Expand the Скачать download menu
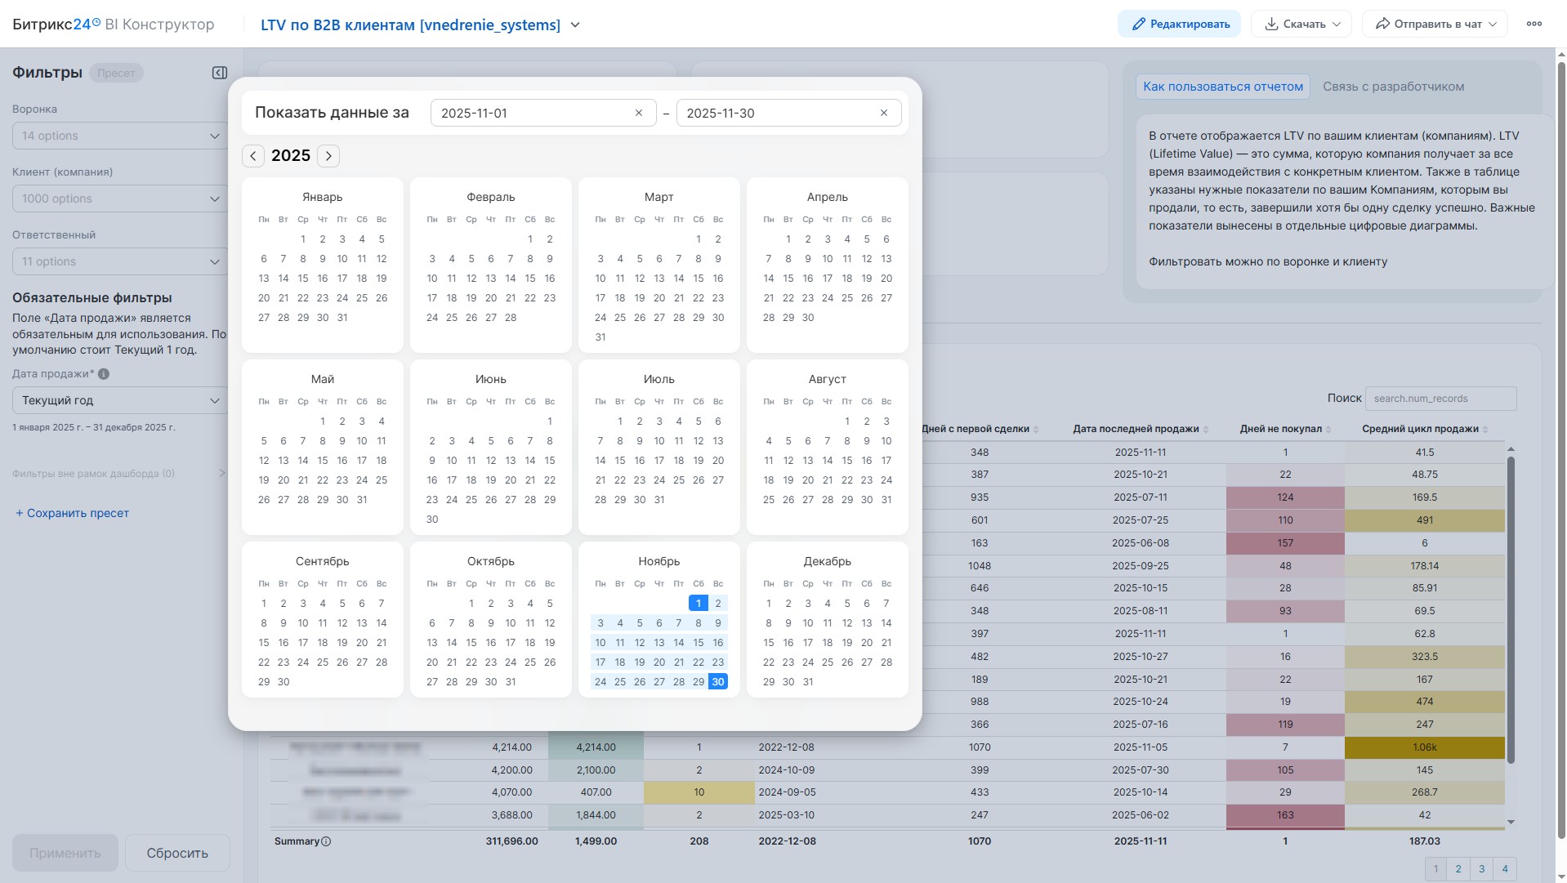Image resolution: width=1567 pixels, height=883 pixels. click(x=1301, y=24)
